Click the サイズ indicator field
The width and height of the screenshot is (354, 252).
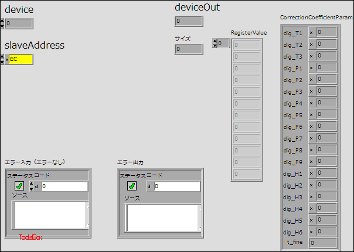[x=189, y=49]
